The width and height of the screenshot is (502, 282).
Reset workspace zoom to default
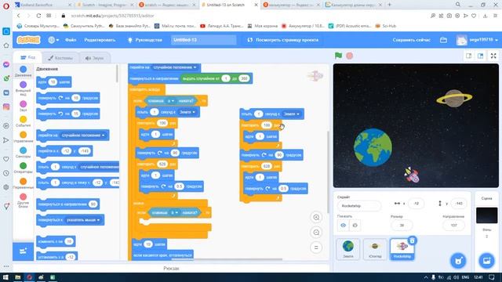click(x=316, y=248)
